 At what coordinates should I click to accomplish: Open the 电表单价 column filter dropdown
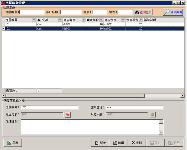(x=101, y=20)
